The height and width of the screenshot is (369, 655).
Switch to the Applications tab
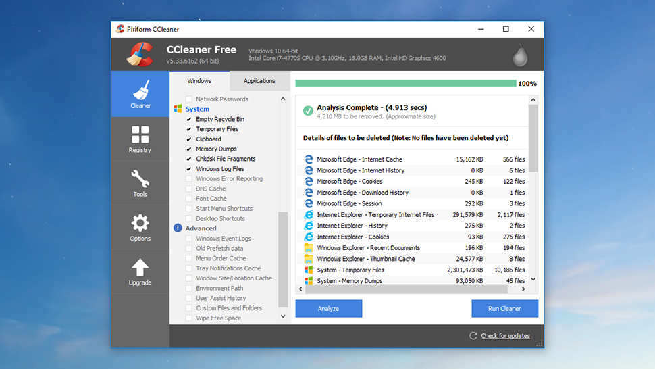point(259,81)
